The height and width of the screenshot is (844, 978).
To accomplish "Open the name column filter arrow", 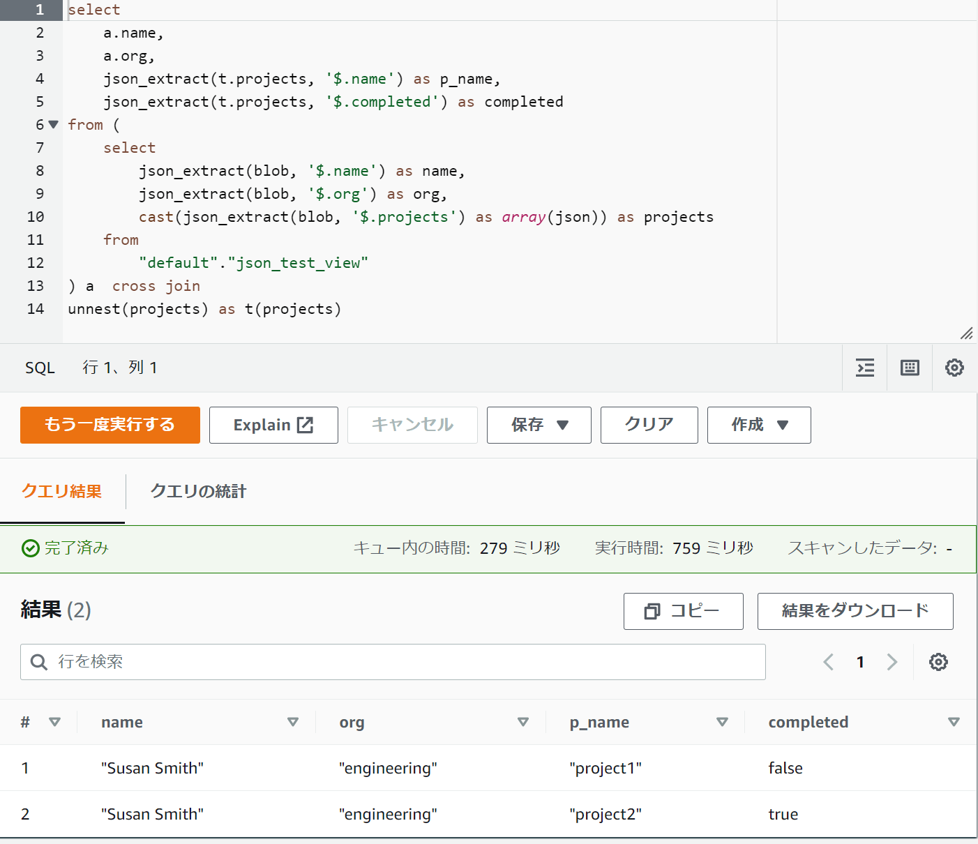I will click(x=293, y=722).
